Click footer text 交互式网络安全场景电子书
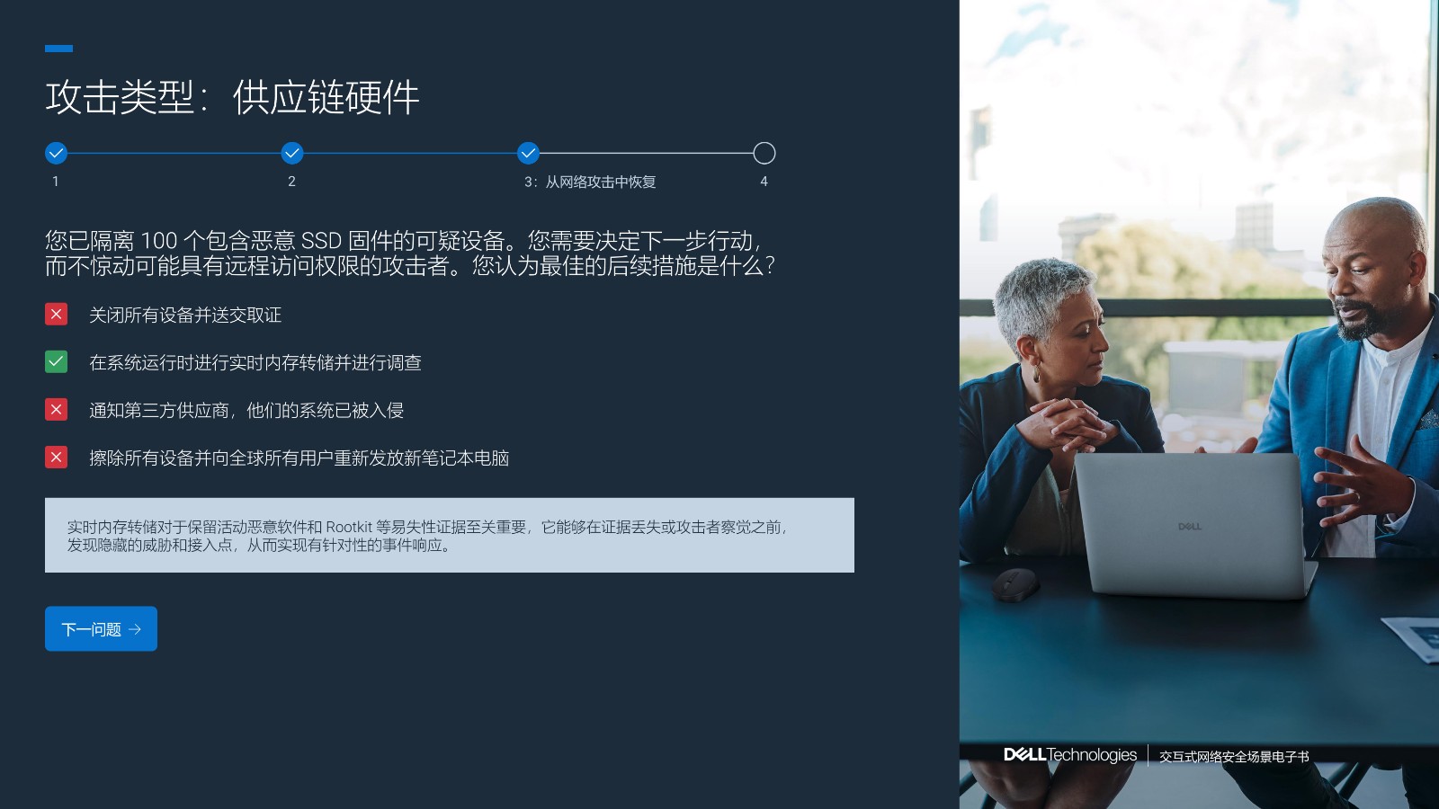Image resolution: width=1439 pixels, height=809 pixels. tap(1234, 757)
